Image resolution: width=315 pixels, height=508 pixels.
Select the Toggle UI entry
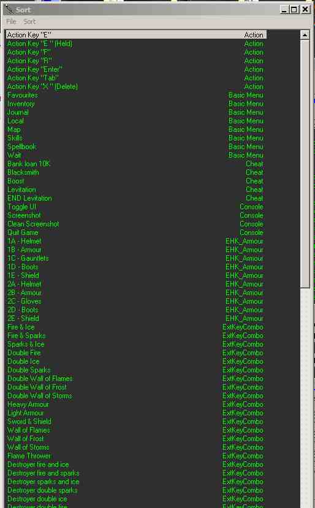(x=135, y=207)
